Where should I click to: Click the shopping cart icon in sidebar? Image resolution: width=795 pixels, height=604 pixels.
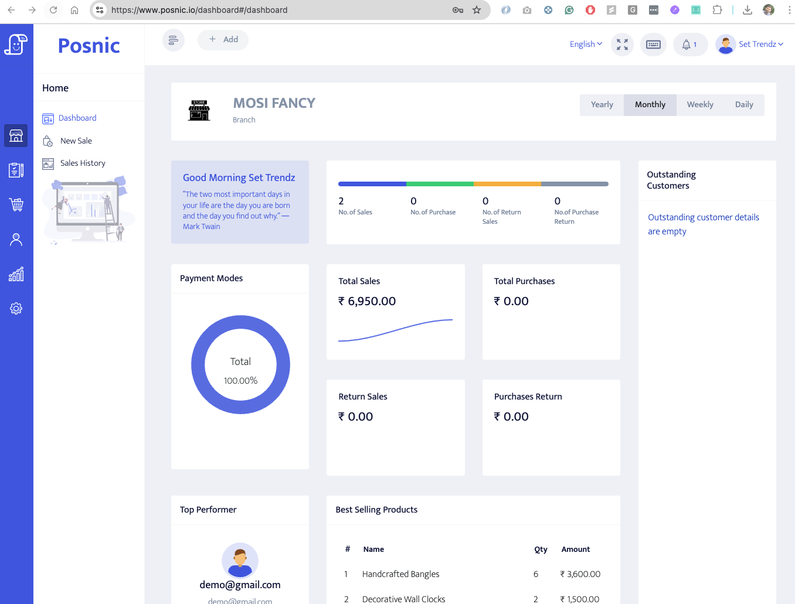point(16,204)
